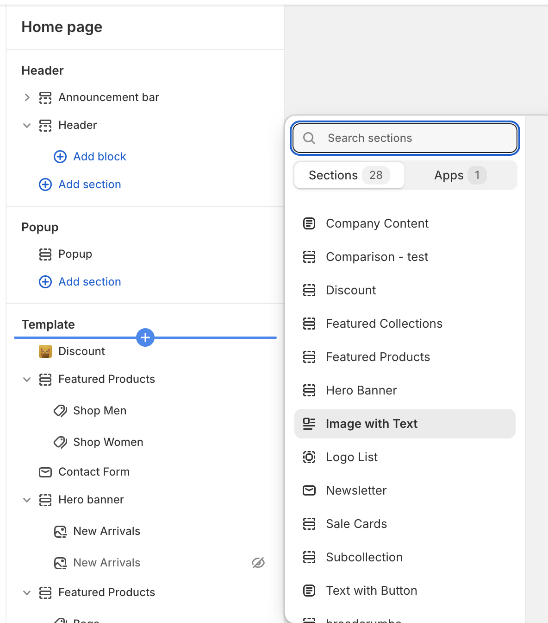548x623 pixels.
Task: Collapse the Header section
Action: coord(27,125)
